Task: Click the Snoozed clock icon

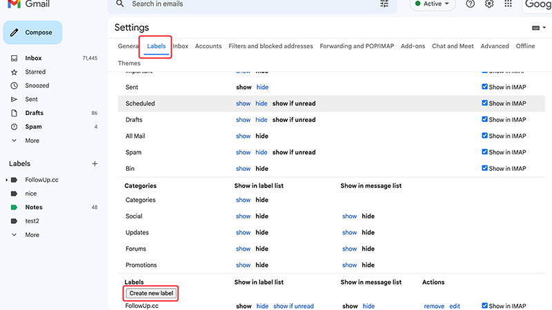Action: pos(14,85)
